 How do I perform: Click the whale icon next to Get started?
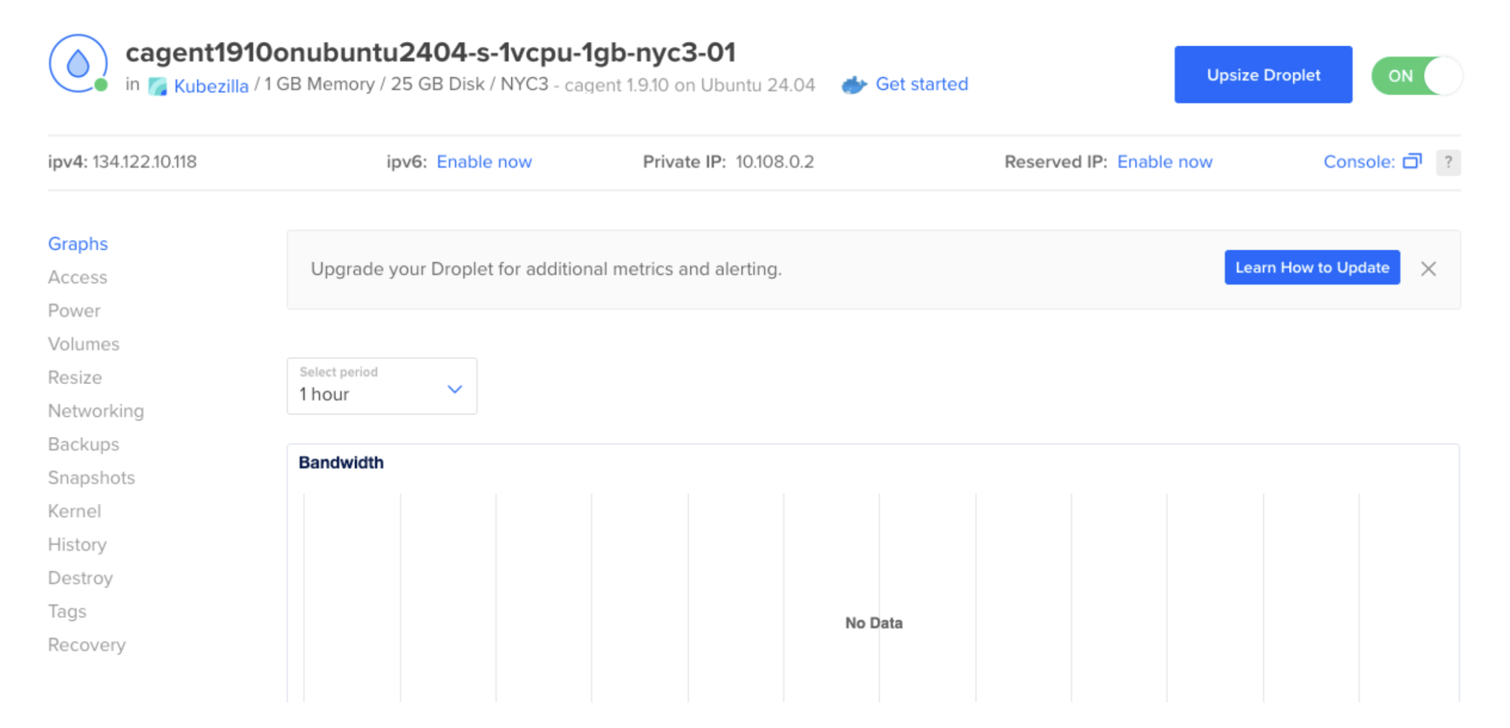tap(852, 85)
